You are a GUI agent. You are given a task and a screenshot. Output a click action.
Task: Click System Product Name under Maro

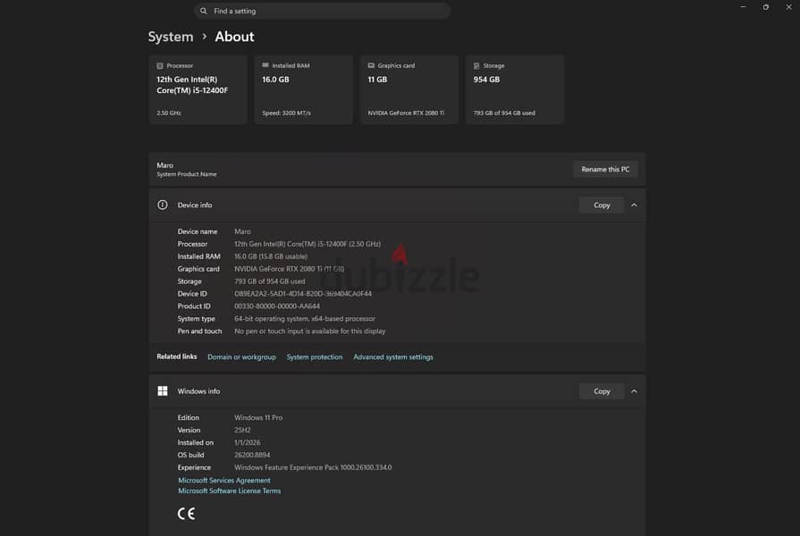(x=186, y=174)
